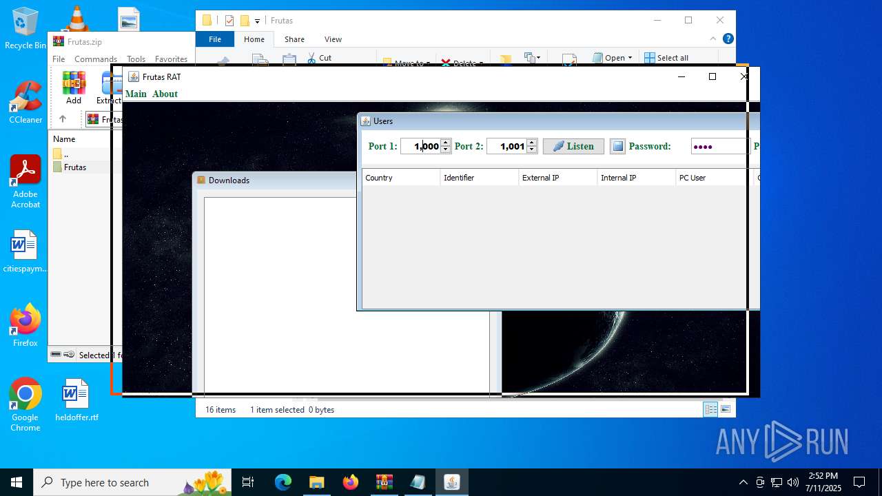Viewport: 882px width, 496px height.
Task: Click the Internal IP column header
Action: click(x=637, y=178)
